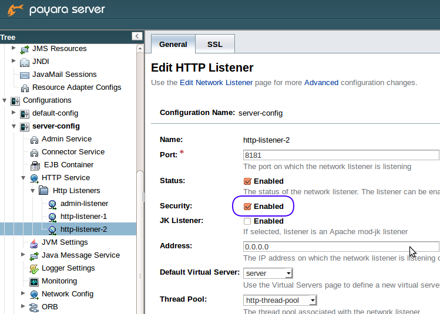
Task: Click the JavaMail Sessions envelope icon
Action: coord(25,75)
